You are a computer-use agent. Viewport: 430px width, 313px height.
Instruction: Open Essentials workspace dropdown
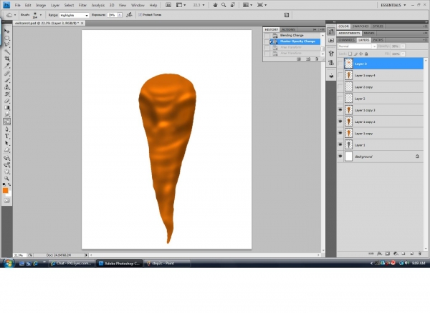(x=393, y=5)
